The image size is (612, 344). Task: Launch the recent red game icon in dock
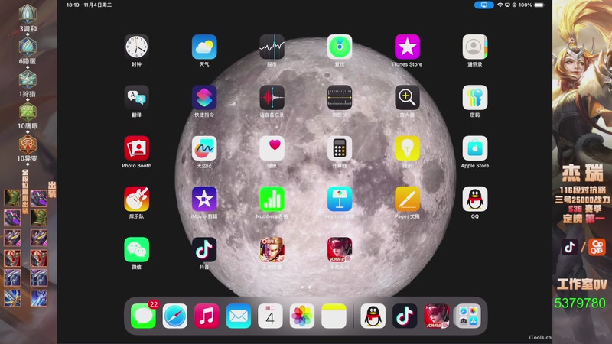tap(436, 316)
